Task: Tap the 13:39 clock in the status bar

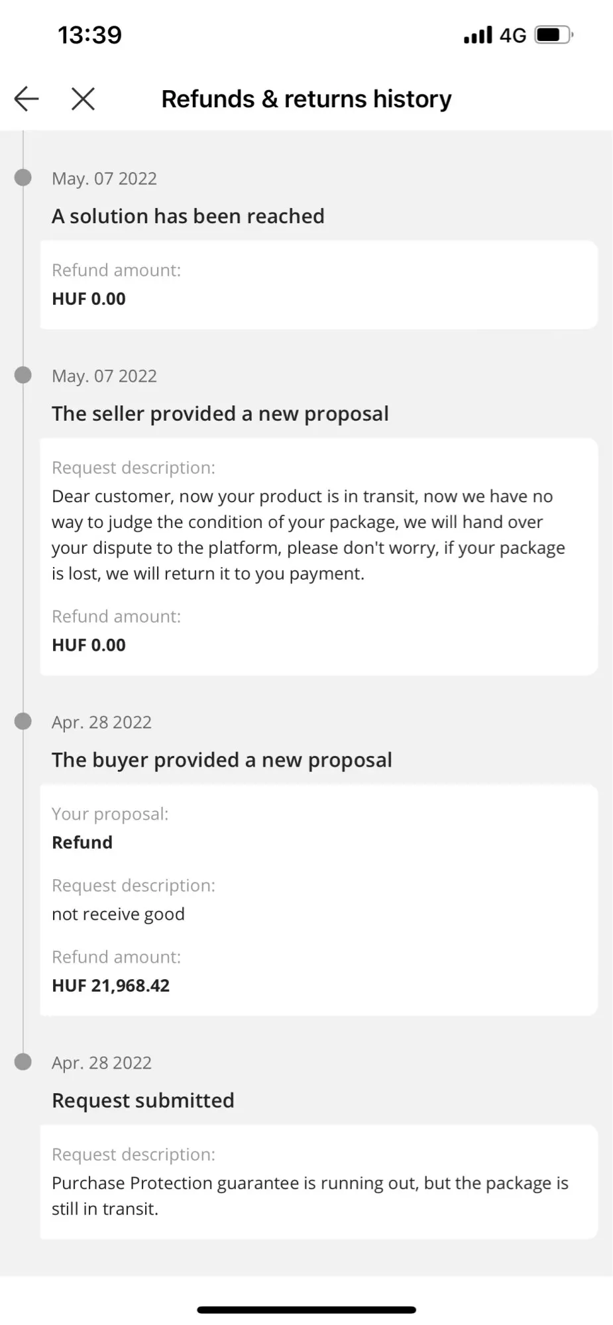Action: click(89, 34)
